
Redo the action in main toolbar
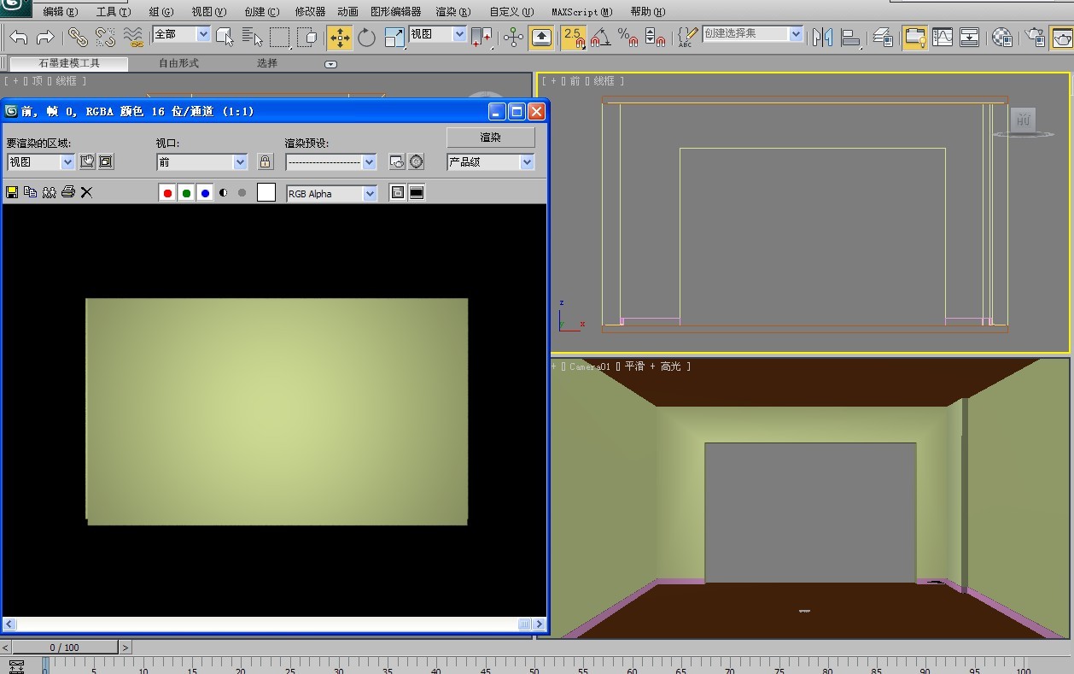click(x=45, y=37)
